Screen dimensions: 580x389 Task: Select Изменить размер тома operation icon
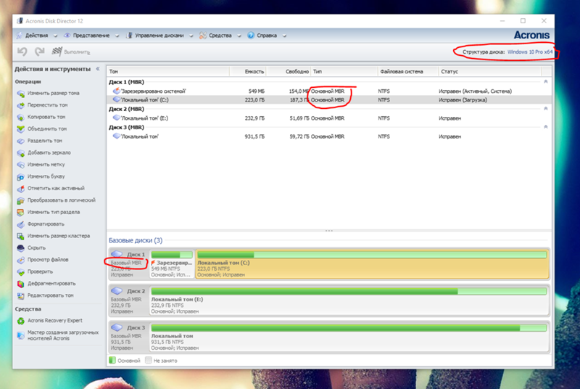tap(21, 94)
